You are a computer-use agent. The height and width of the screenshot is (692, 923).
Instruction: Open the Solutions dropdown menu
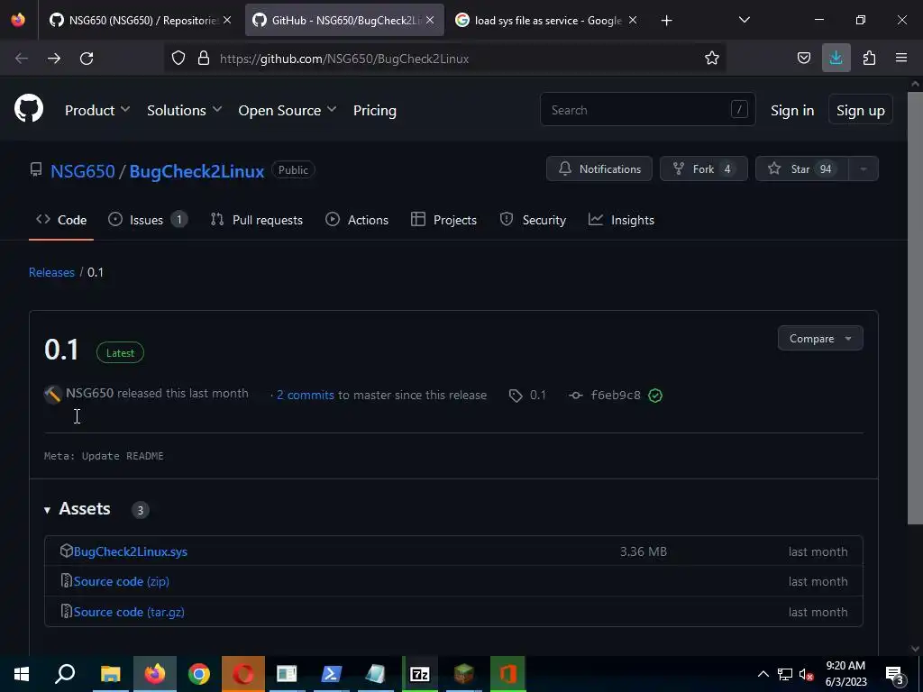click(184, 110)
